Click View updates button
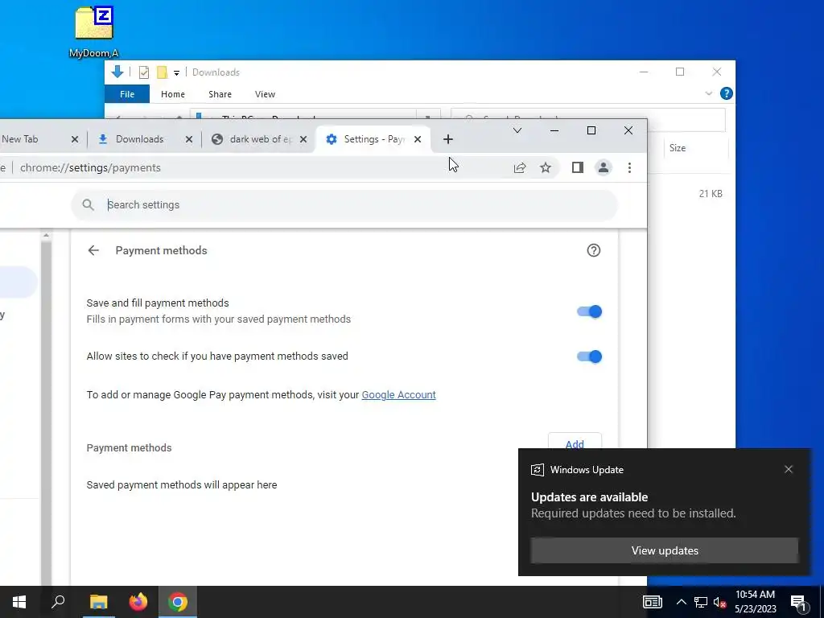Viewport: 824px width, 618px height. point(664,550)
